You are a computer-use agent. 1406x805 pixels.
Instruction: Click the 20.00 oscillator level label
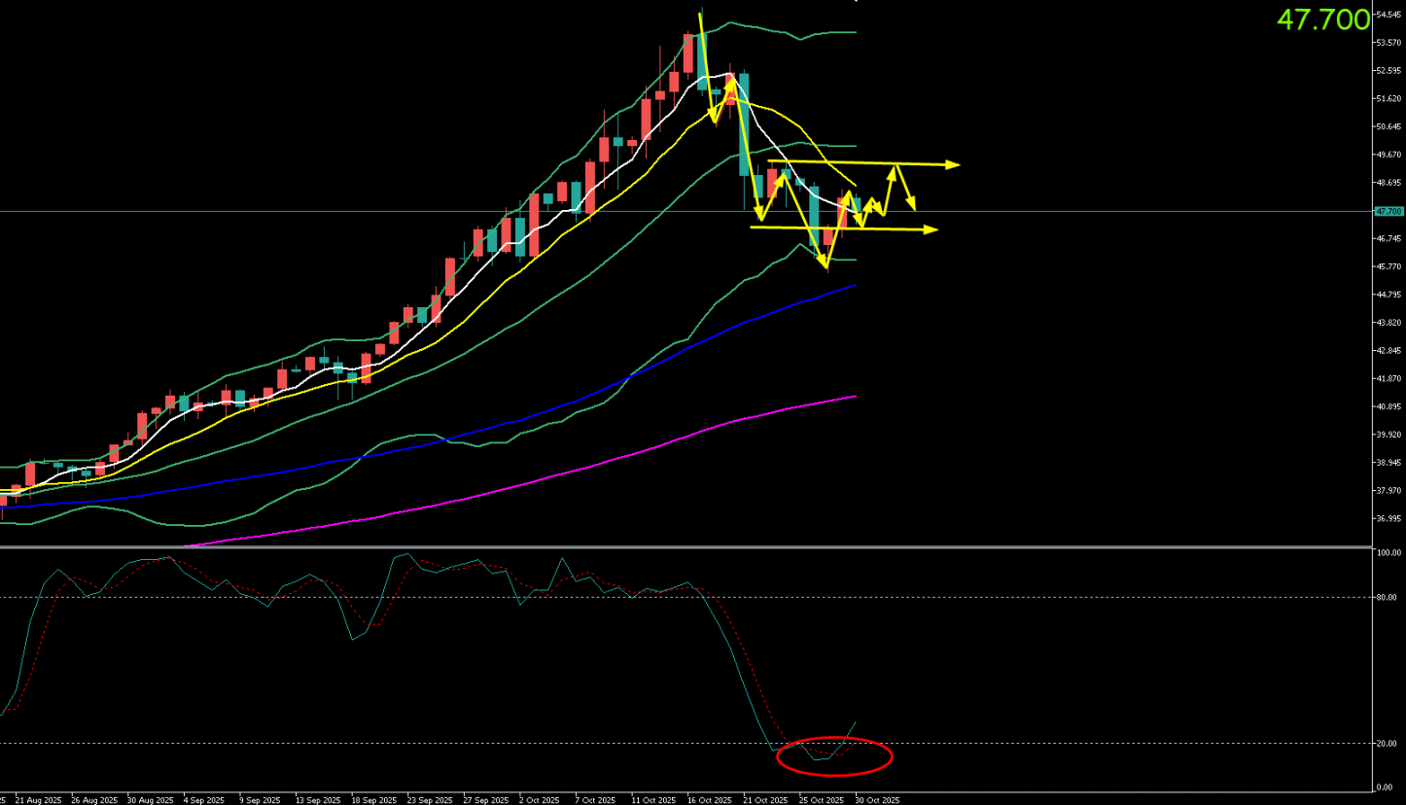click(x=1387, y=743)
